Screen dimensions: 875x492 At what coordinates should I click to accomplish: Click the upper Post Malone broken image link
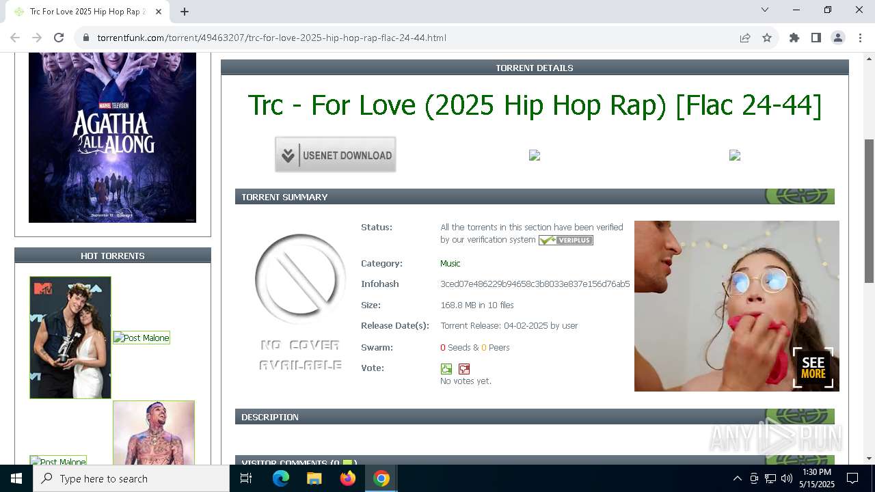[141, 338]
